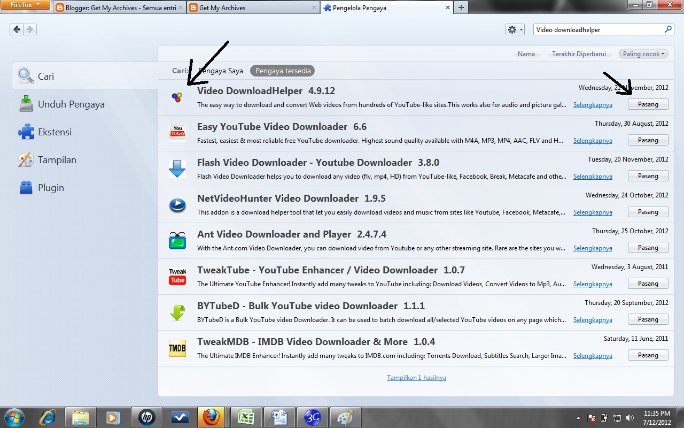The image size is (684, 428).
Task: Click the BYTubeD green arrow icon
Action: pyautogui.click(x=177, y=312)
